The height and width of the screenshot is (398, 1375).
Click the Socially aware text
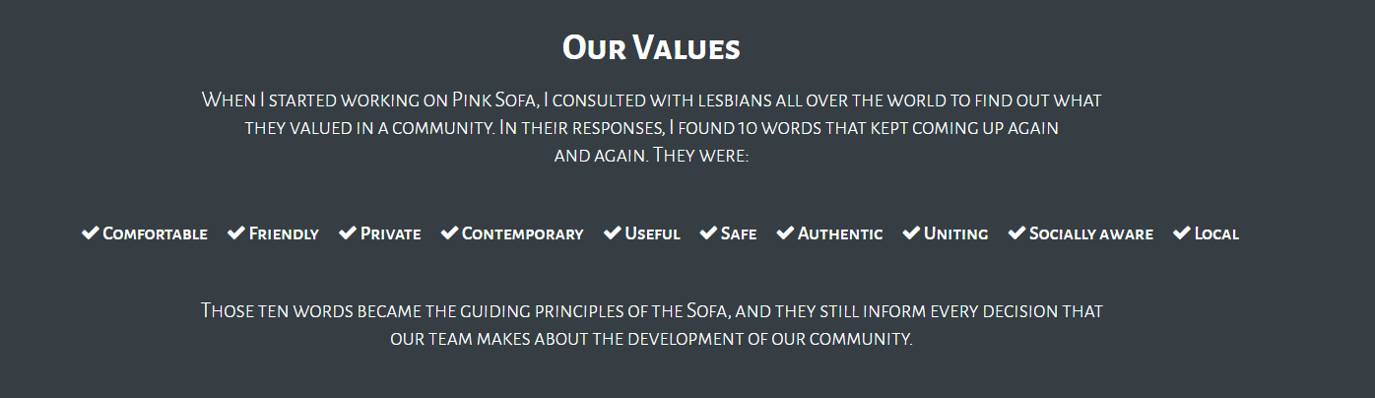click(x=1091, y=233)
